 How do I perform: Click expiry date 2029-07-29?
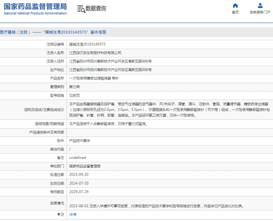(79, 192)
